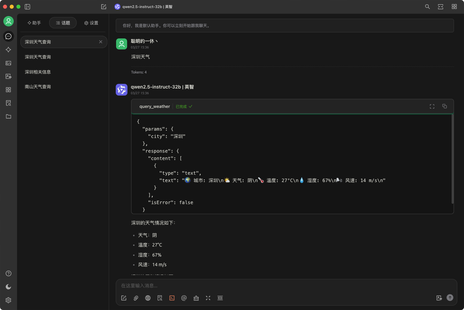
Task: Click the green user avatar beside 聪明的一休
Action: click(121, 44)
